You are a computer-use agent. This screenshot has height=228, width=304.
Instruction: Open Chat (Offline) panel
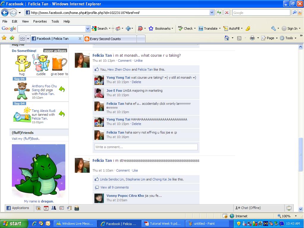tap(259, 208)
